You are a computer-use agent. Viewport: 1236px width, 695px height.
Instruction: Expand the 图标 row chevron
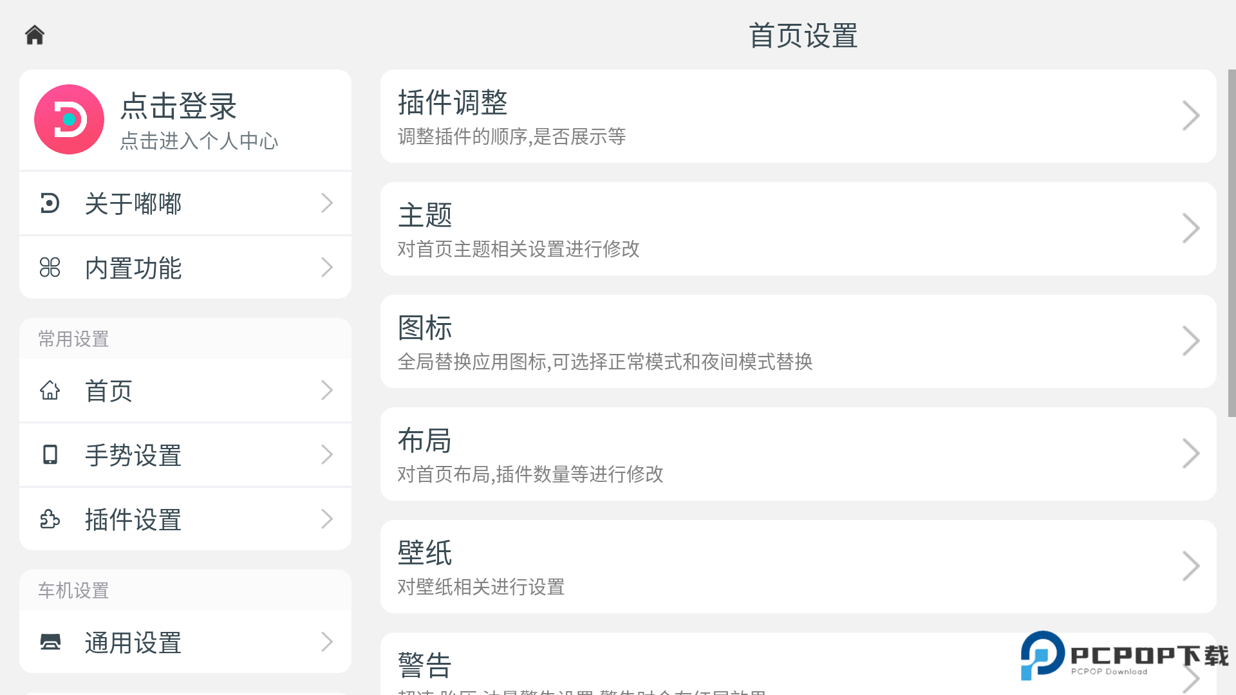coord(1190,342)
